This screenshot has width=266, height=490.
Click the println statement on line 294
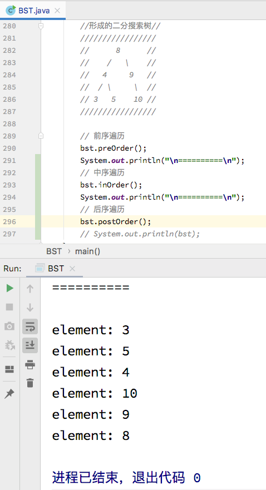pos(162,197)
